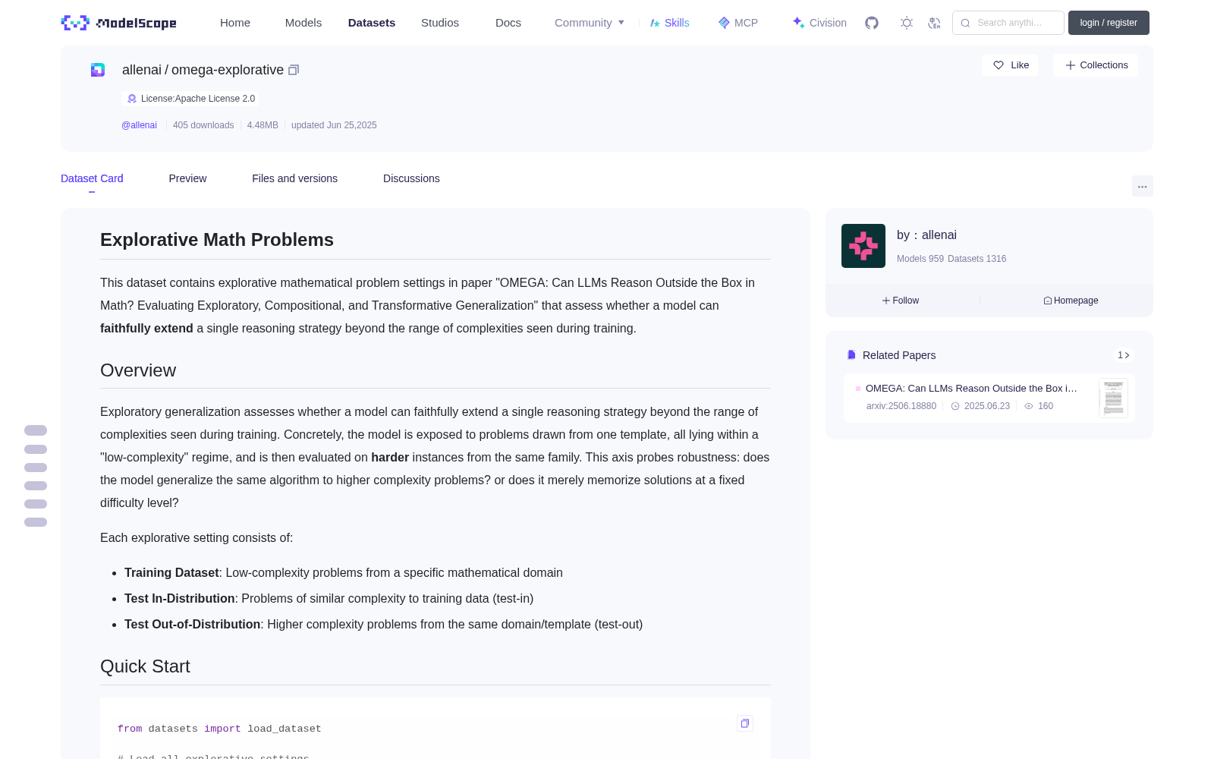
Task: Toggle the light/dark theme icon
Action: (x=907, y=23)
